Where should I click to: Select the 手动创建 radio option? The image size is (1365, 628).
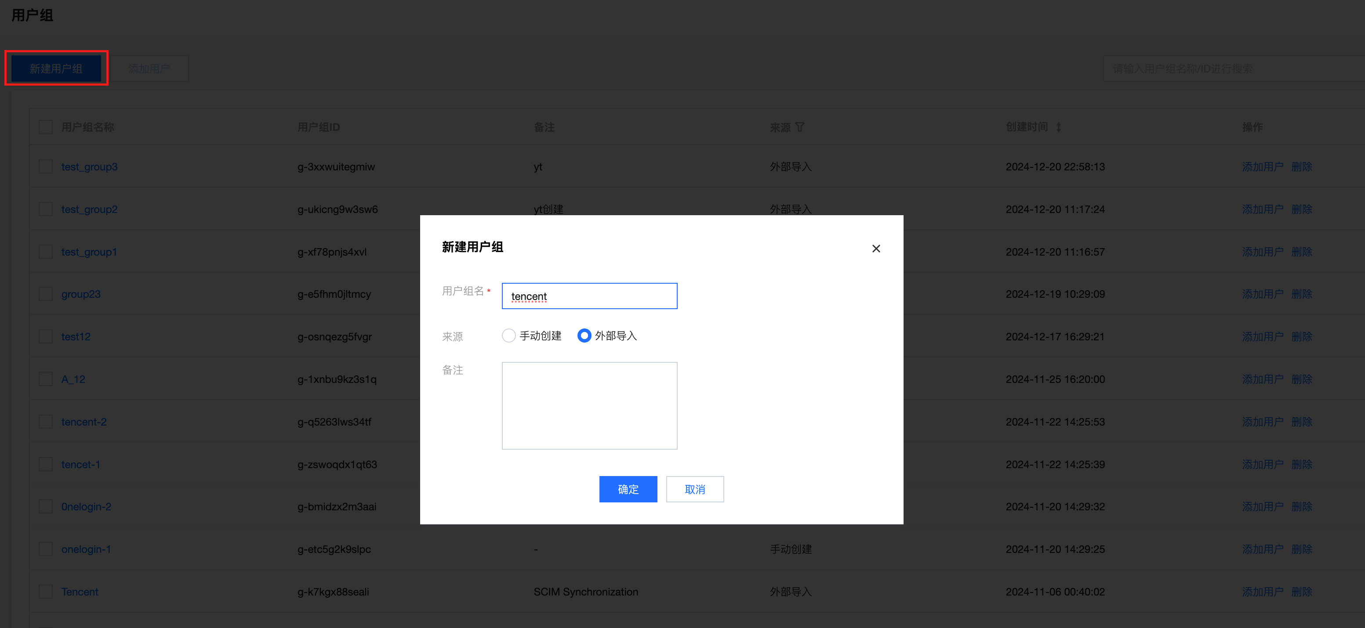[509, 336]
